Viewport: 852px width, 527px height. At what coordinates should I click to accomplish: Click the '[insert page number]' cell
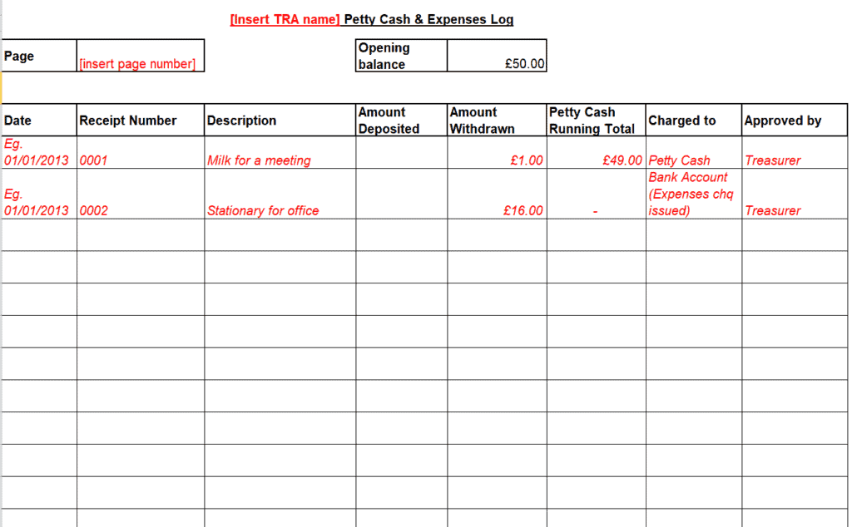[141, 56]
